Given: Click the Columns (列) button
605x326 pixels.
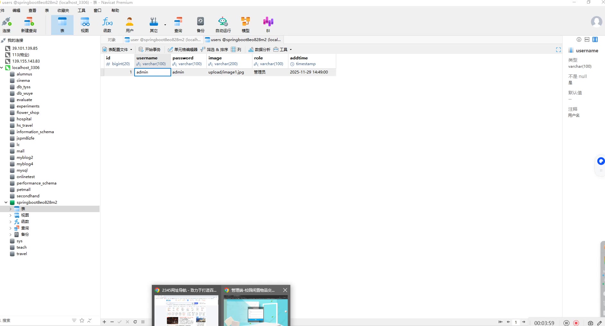Looking at the screenshot, I should point(236,49).
